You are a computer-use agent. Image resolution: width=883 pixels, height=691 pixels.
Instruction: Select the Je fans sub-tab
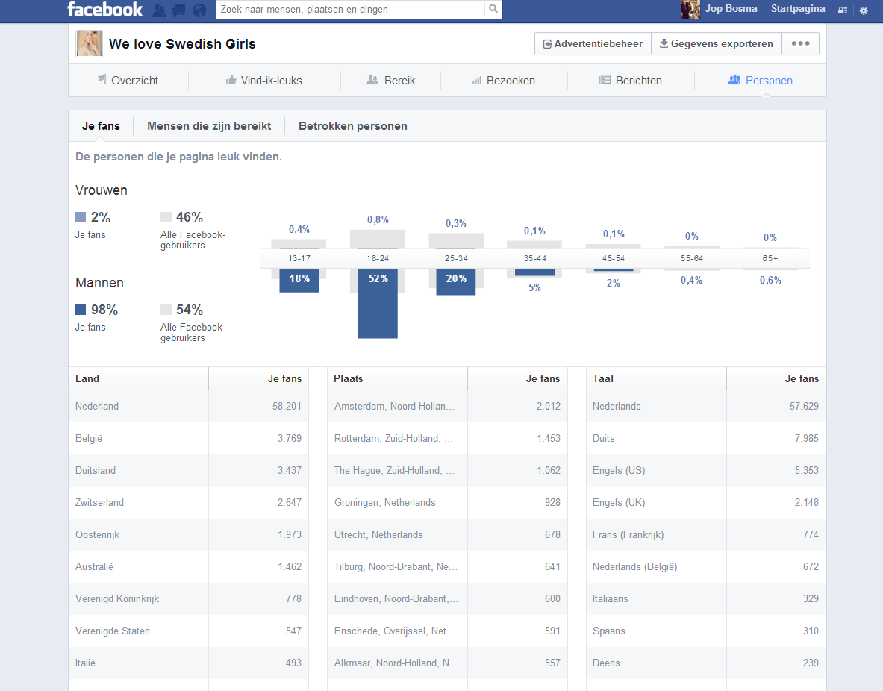(101, 126)
